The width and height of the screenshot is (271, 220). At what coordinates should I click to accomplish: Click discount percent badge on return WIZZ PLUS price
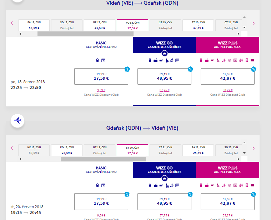pos(254,194)
